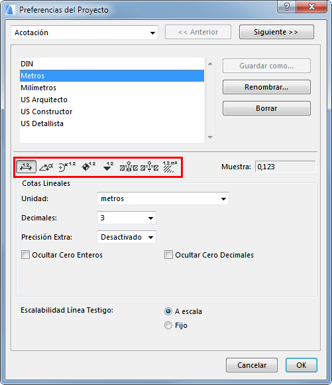Click the dialog help question mark
This screenshot has width=332, height=385.
(287, 7)
